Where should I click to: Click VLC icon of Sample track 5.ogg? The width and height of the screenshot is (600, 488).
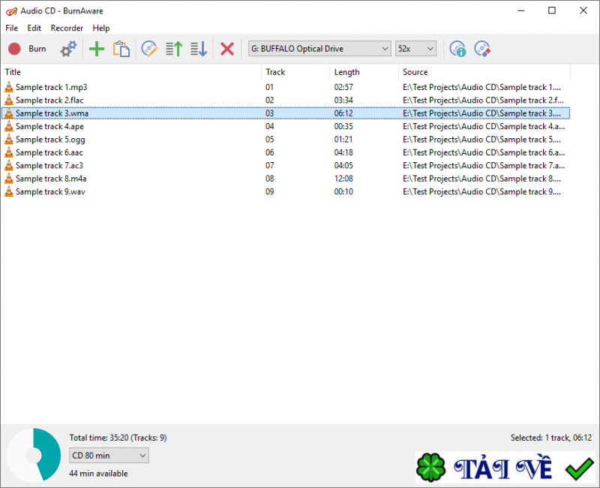9,139
